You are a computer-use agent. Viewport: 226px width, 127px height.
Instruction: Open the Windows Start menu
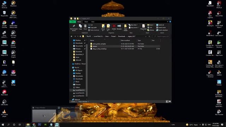click(x=3, y=125)
